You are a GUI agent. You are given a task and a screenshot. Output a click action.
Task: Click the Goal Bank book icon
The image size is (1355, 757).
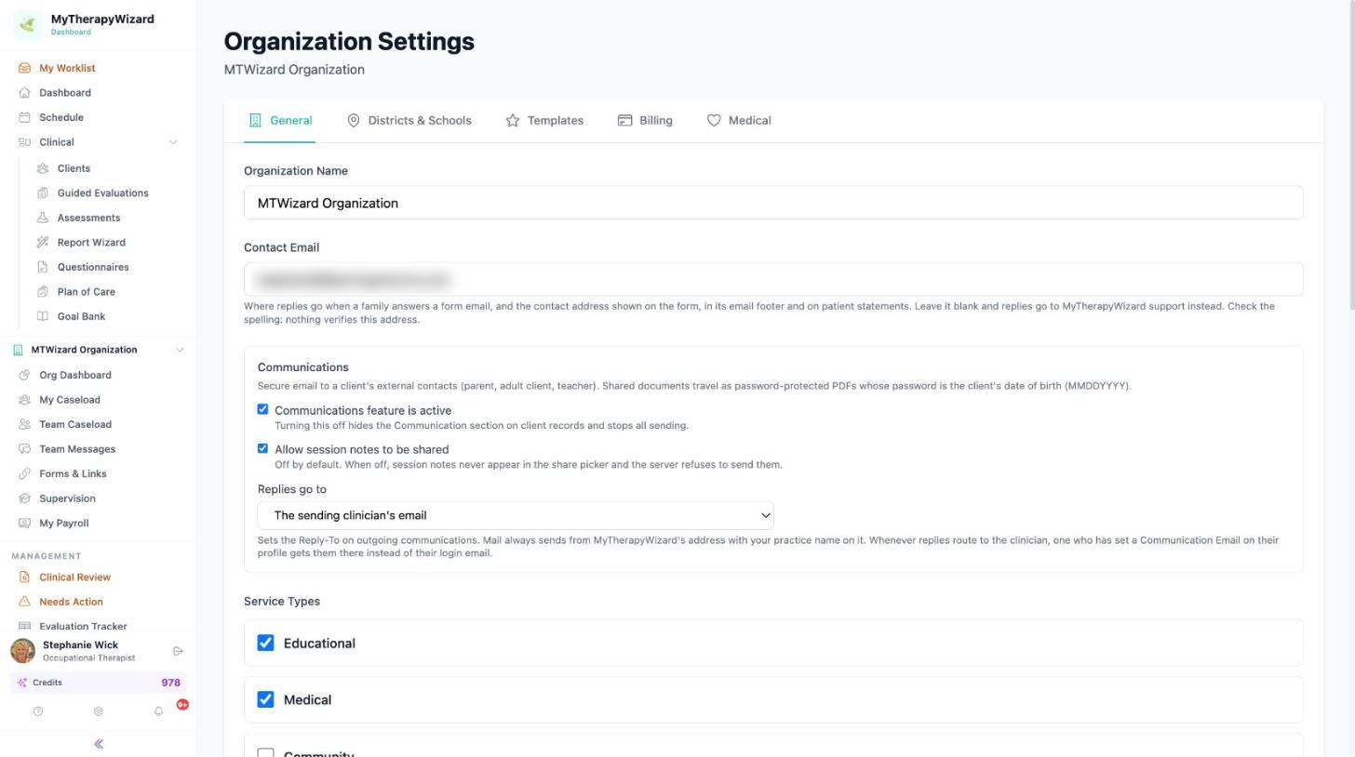[43, 316]
